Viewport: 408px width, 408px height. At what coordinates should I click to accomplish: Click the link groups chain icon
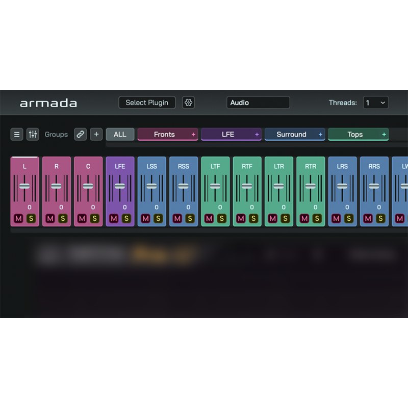[x=81, y=134]
